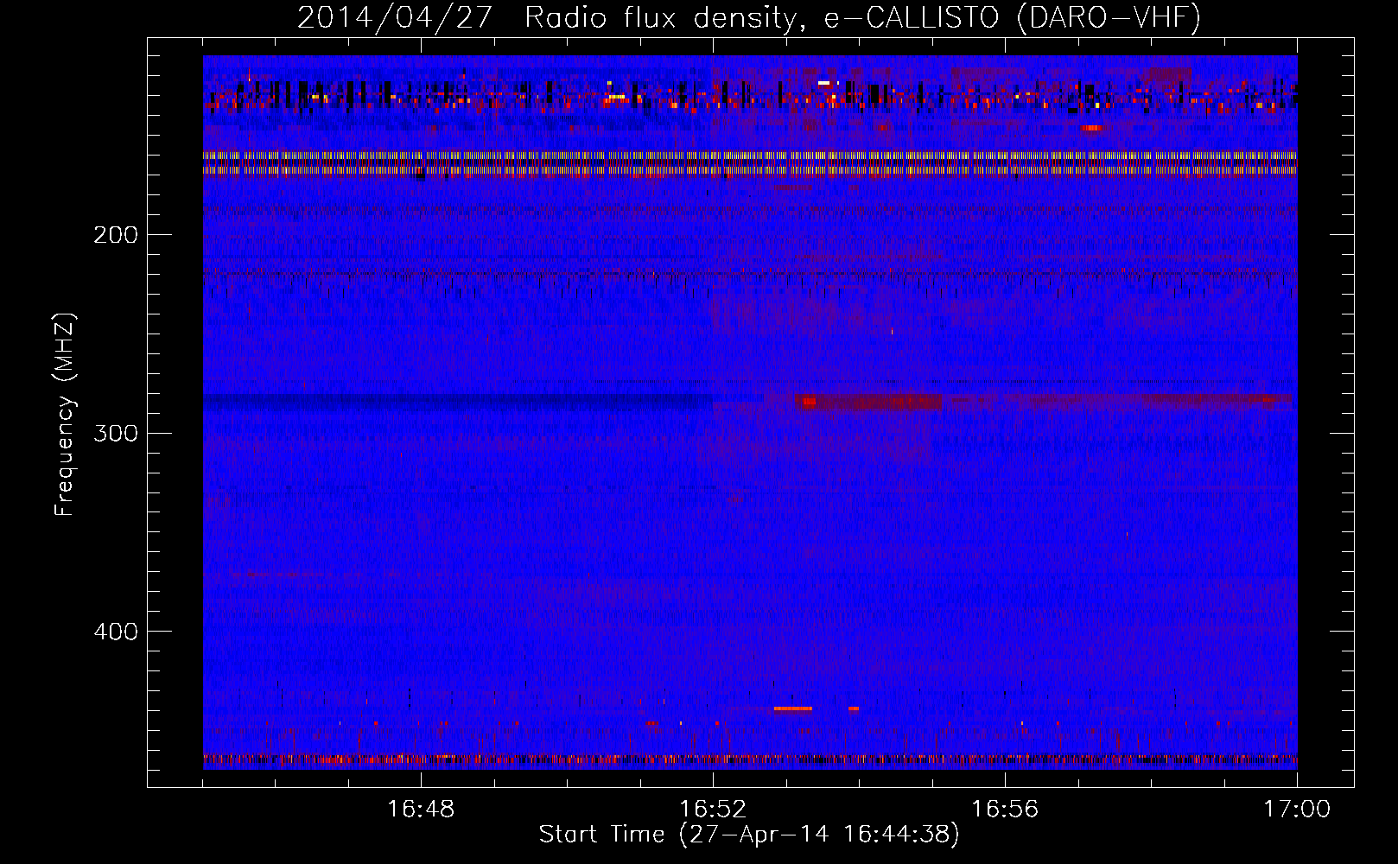Click the 16:48 time tick label

tap(421, 810)
